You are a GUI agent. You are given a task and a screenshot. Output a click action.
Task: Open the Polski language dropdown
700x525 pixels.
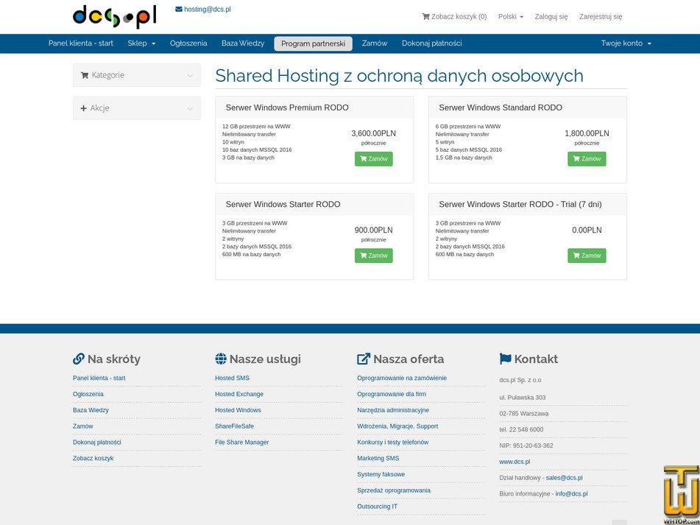[511, 16]
